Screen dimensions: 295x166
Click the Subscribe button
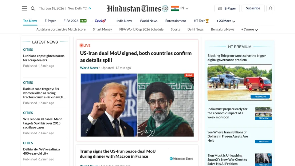coord(253,8)
